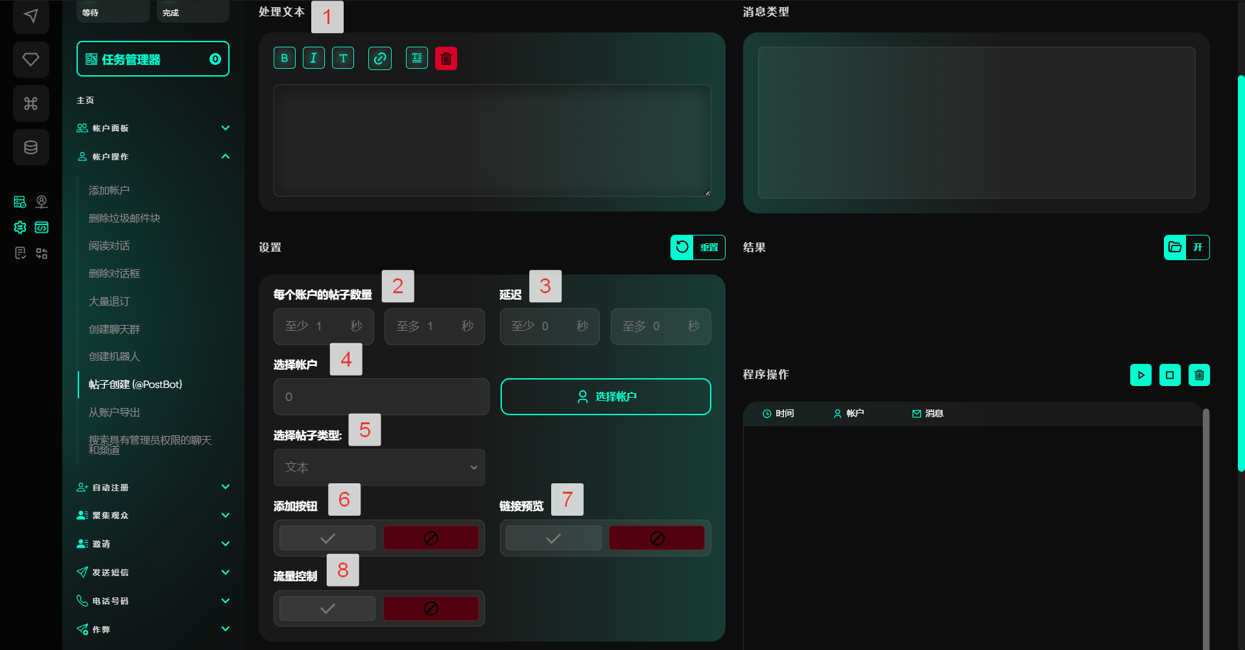This screenshot has height=650, width=1245.
Task: Open the 选择帖子类型 dropdown showing 文本
Action: (x=379, y=468)
